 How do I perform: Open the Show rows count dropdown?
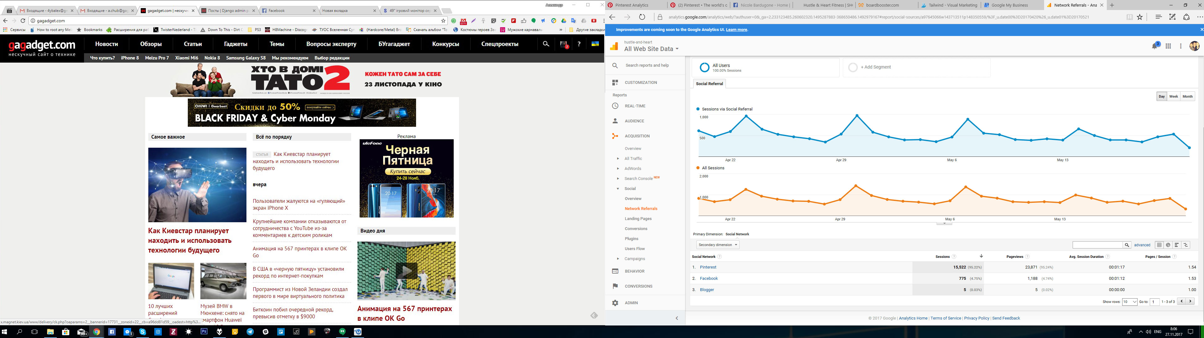pos(1129,302)
